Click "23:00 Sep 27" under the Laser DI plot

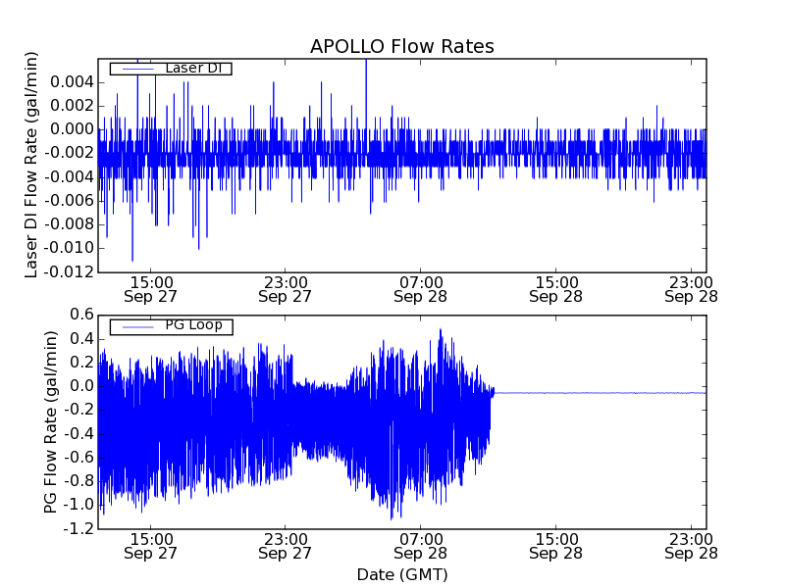pos(286,290)
